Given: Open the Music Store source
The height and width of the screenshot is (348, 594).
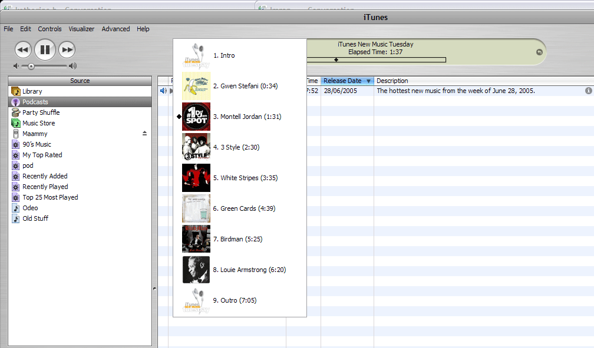Looking at the screenshot, I should tap(80, 123).
